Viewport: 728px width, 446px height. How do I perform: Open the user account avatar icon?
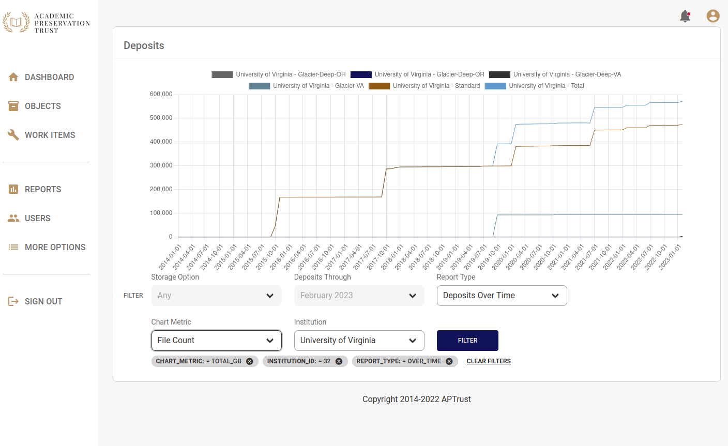(x=713, y=16)
